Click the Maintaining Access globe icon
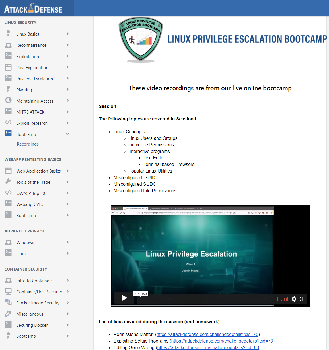This screenshot has width=329, height=350. (x=9, y=100)
